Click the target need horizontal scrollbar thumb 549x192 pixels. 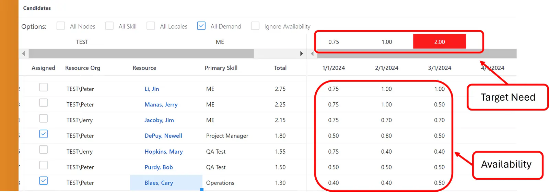click(417, 54)
